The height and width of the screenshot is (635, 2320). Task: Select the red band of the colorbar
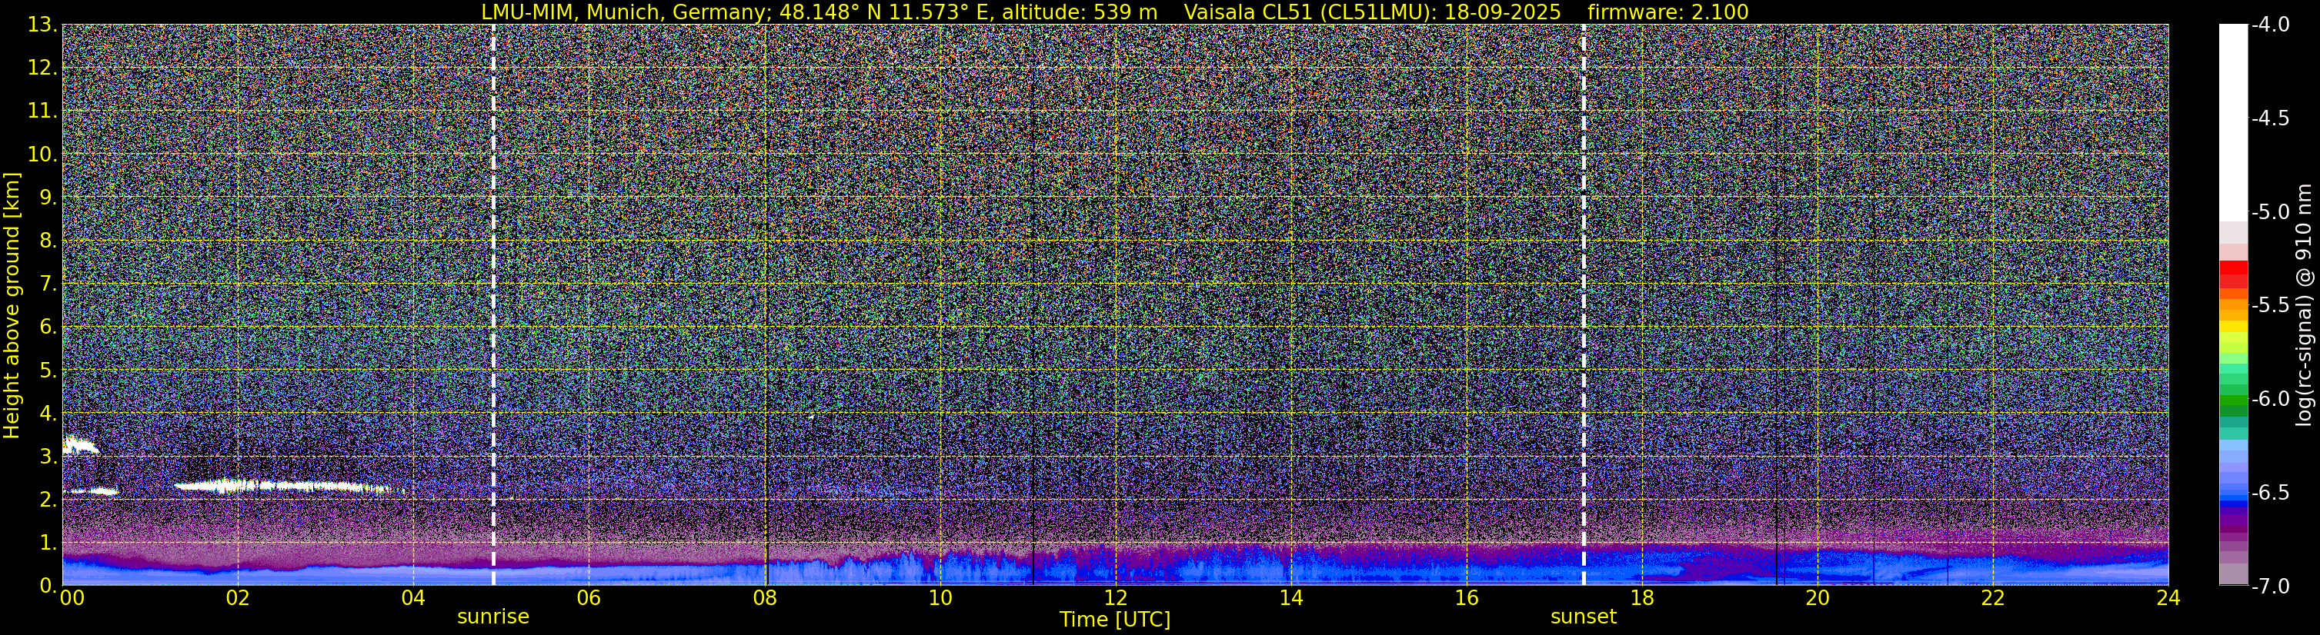click(x=2234, y=274)
